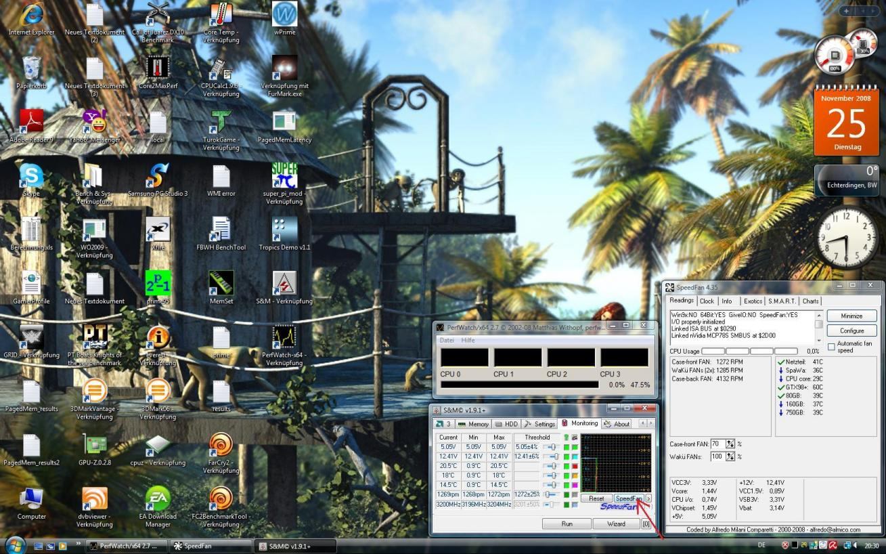Viewport: 886px width, 554px height.
Task: Launch the Samsung PC Studio 3 icon
Action: coord(158,179)
